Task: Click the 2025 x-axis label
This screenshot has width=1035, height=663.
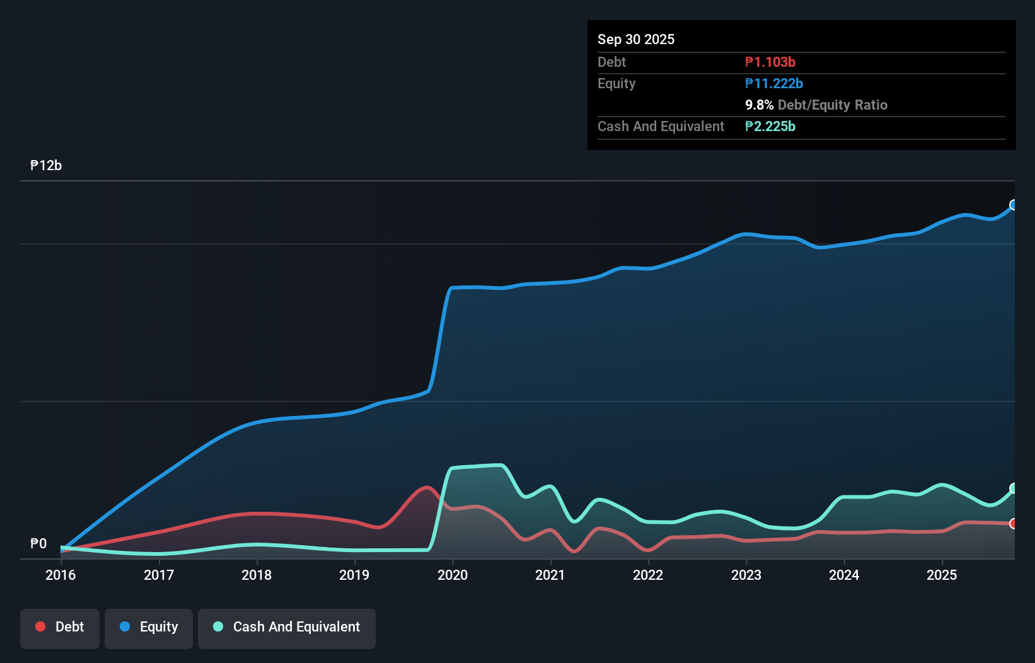Action: [942, 575]
